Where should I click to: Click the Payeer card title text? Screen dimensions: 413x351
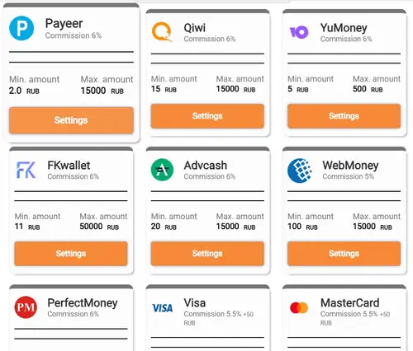point(64,24)
